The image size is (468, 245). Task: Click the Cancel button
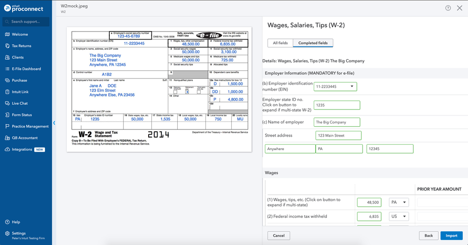[x=279, y=236]
